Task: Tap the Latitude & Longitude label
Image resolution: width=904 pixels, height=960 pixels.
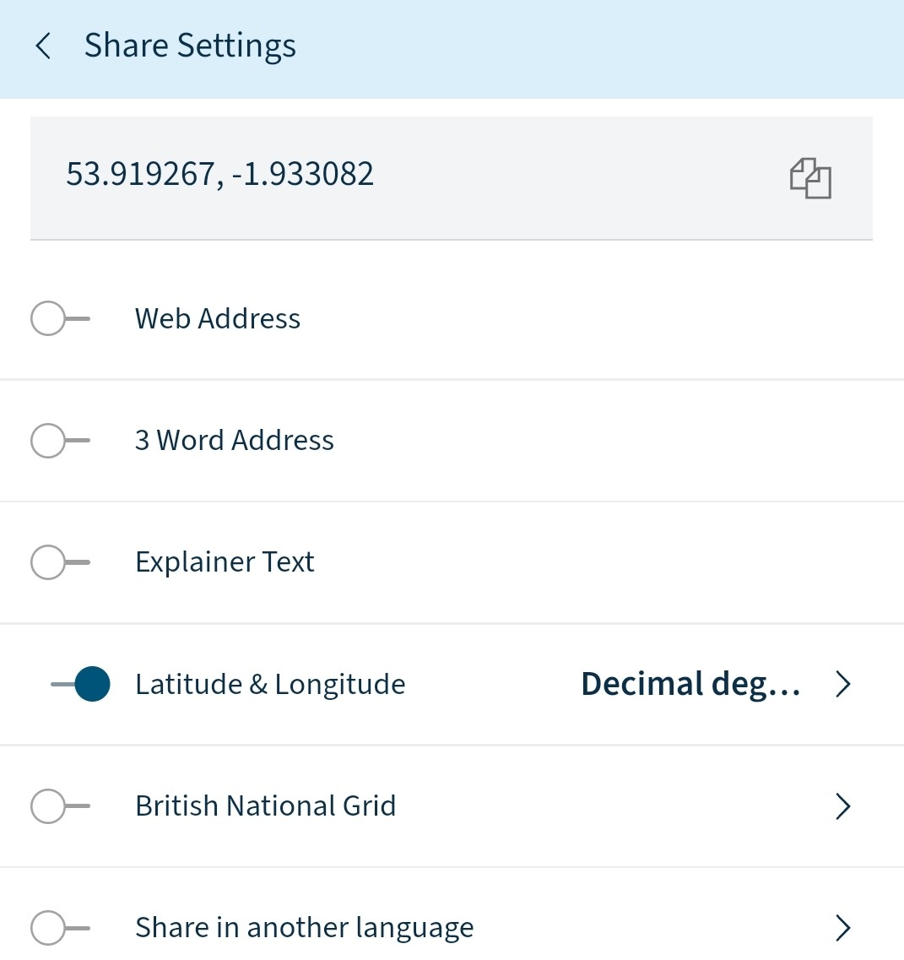Action: coord(270,684)
